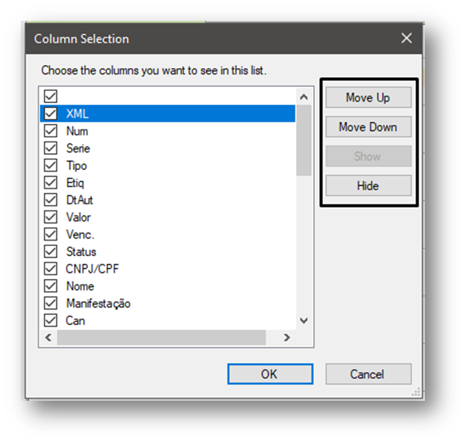Disable the Etiq column checkbox
Viewport: 467px width, 443px height.
(51, 182)
